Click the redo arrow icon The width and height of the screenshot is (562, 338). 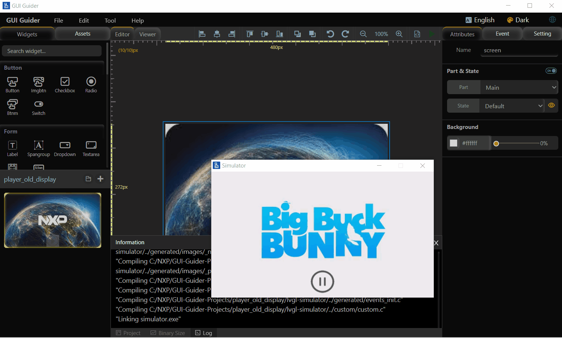pyautogui.click(x=345, y=34)
